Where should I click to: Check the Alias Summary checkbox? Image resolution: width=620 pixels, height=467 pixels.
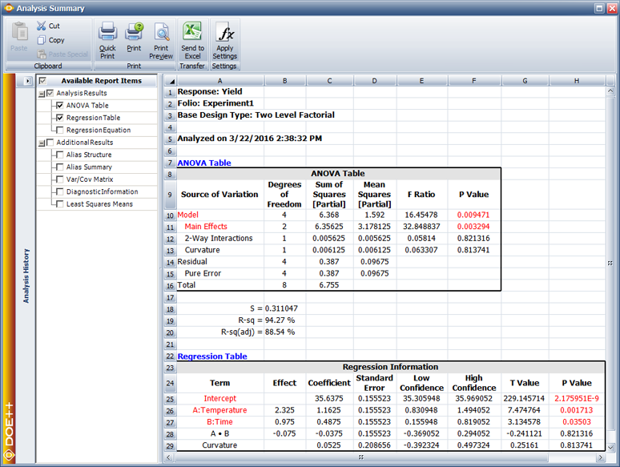coord(60,167)
